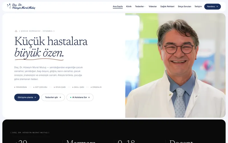The image size is (228, 143).
Task: Click the Görüşme planla button
Action: pyautogui.click(x=27, y=97)
